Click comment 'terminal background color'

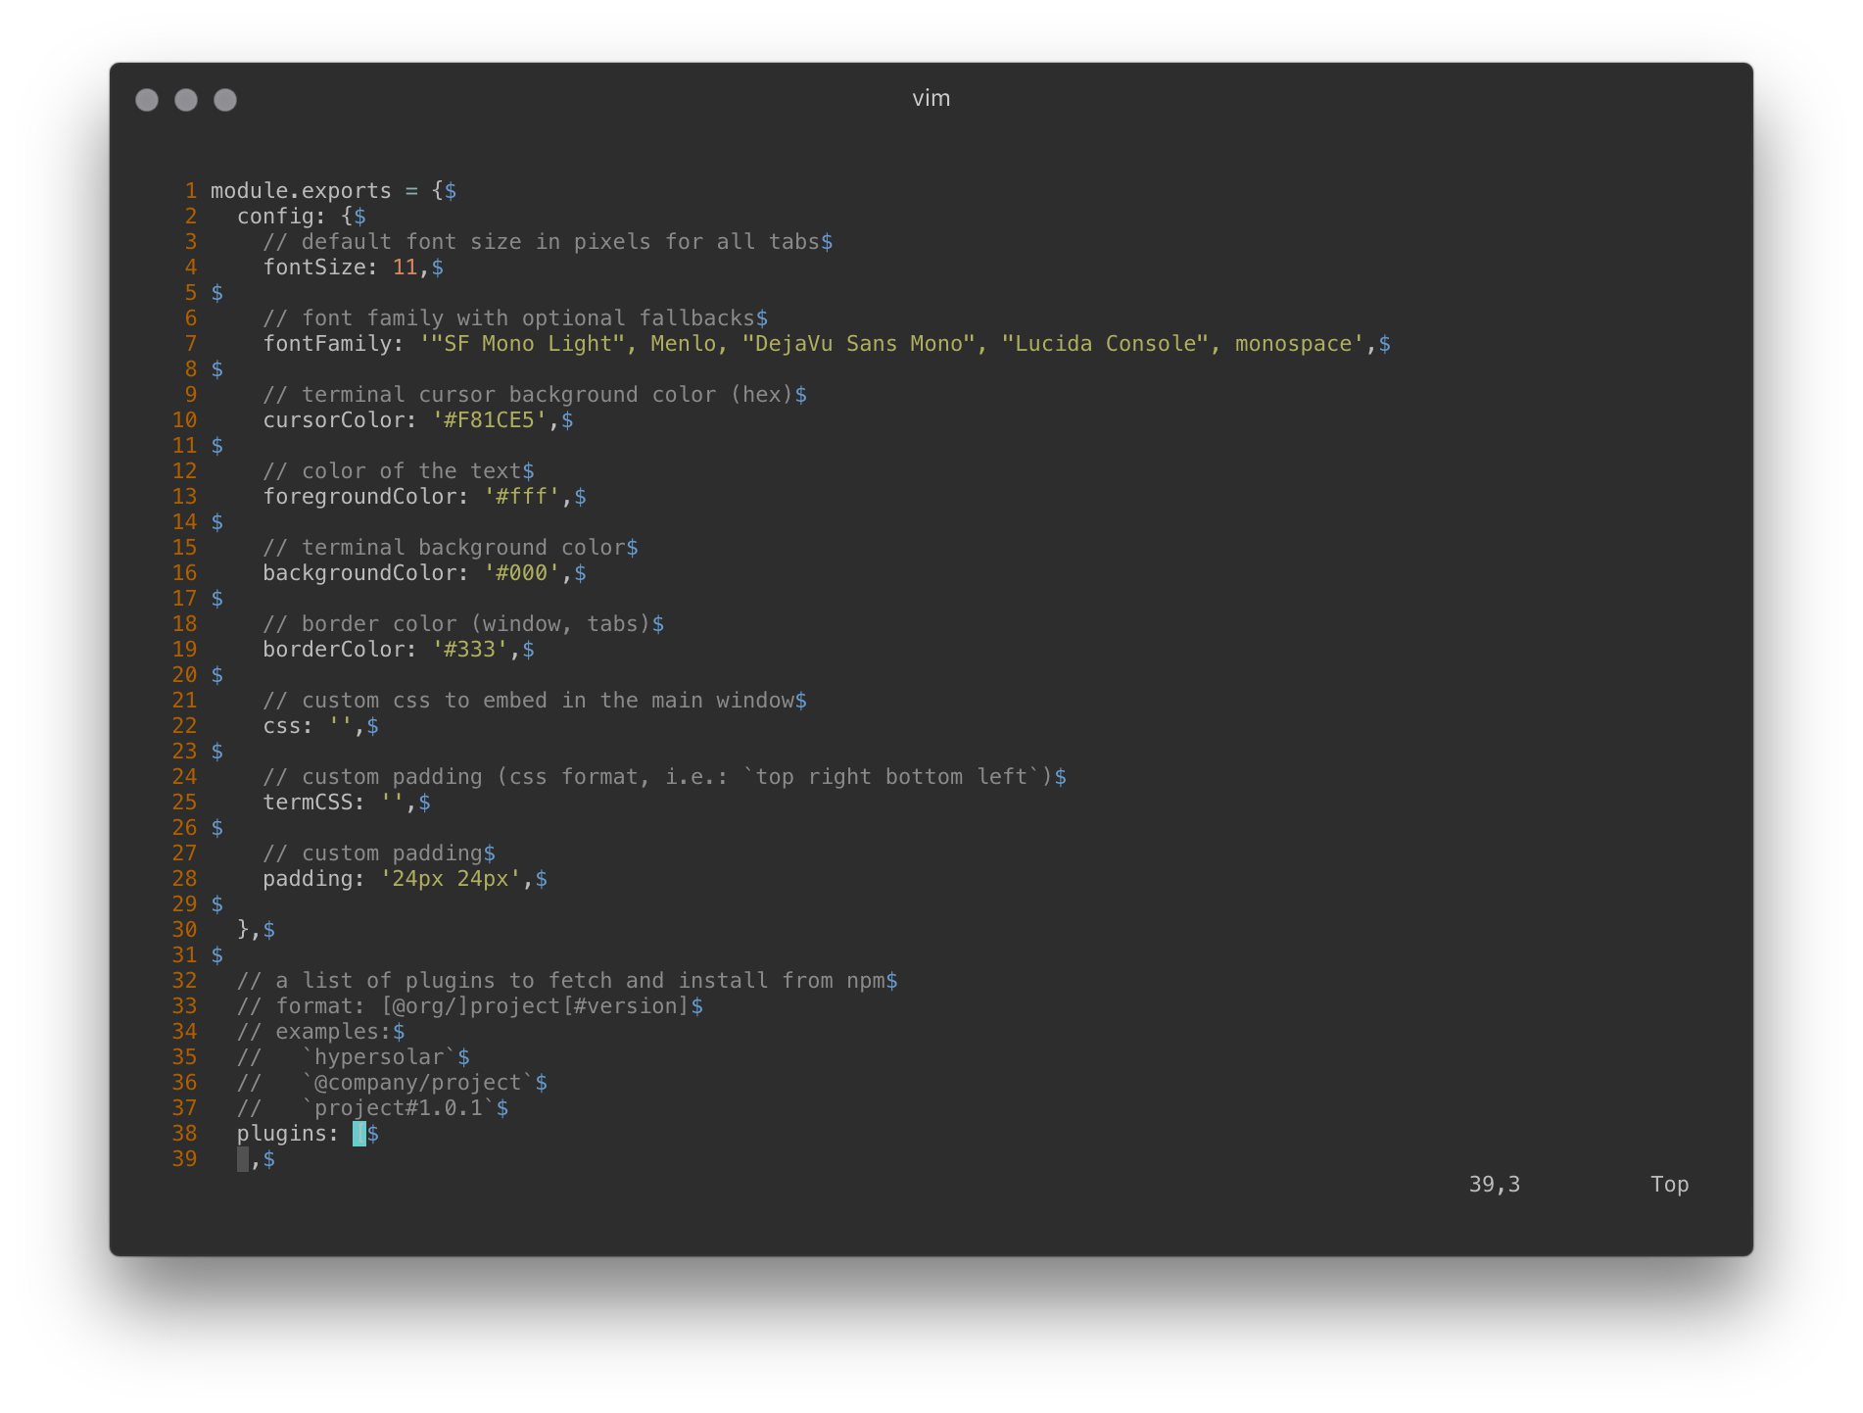coord(463,548)
